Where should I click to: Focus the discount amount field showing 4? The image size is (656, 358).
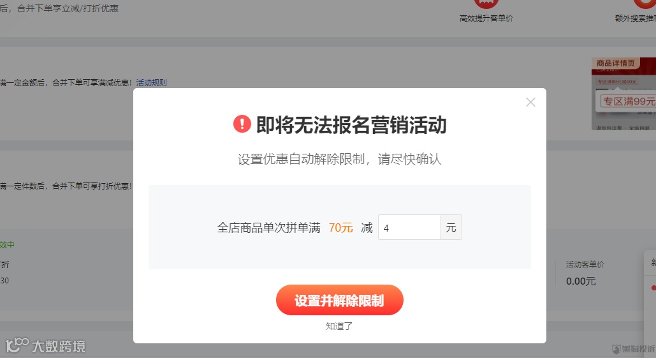click(x=409, y=227)
